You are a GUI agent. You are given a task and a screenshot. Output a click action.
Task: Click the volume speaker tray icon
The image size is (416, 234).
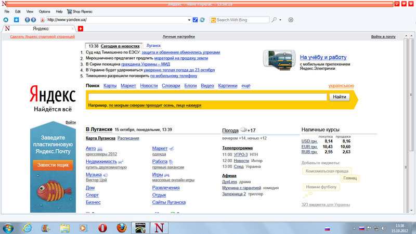coord(384,228)
